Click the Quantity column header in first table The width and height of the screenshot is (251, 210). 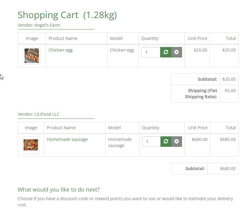[x=150, y=38]
